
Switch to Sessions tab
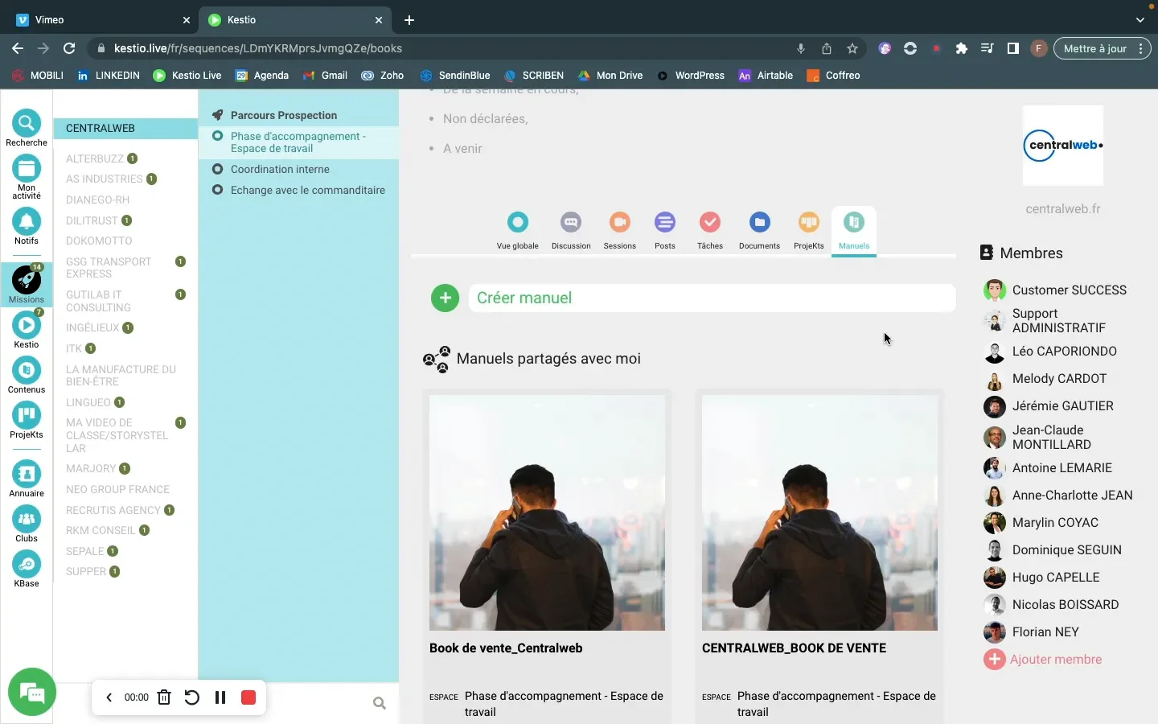point(619,230)
